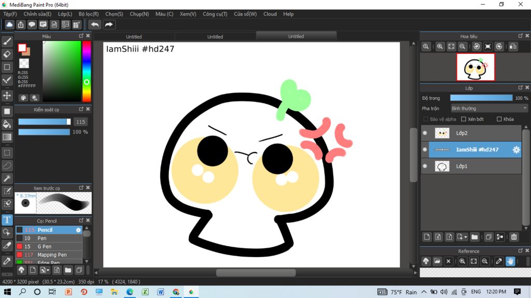Open the Bộ lọc(R) menu
Viewport: 531px width, 298px height.
[x=89, y=14]
